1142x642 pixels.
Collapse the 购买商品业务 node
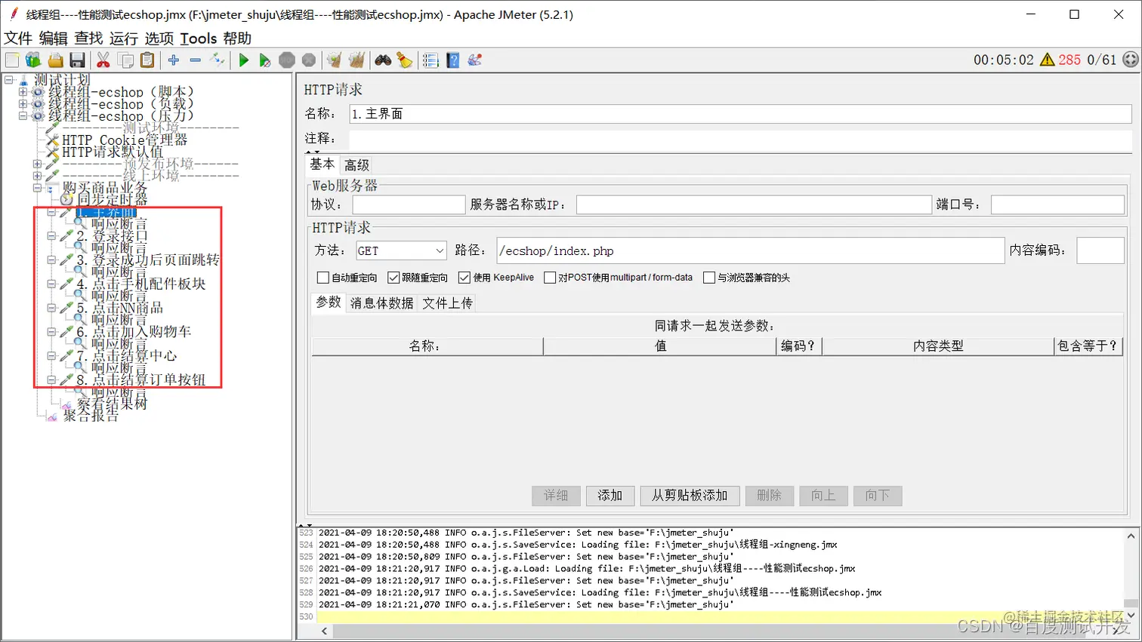click(x=37, y=188)
